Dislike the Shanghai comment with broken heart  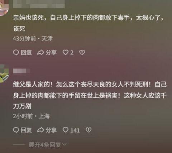(x=89, y=130)
